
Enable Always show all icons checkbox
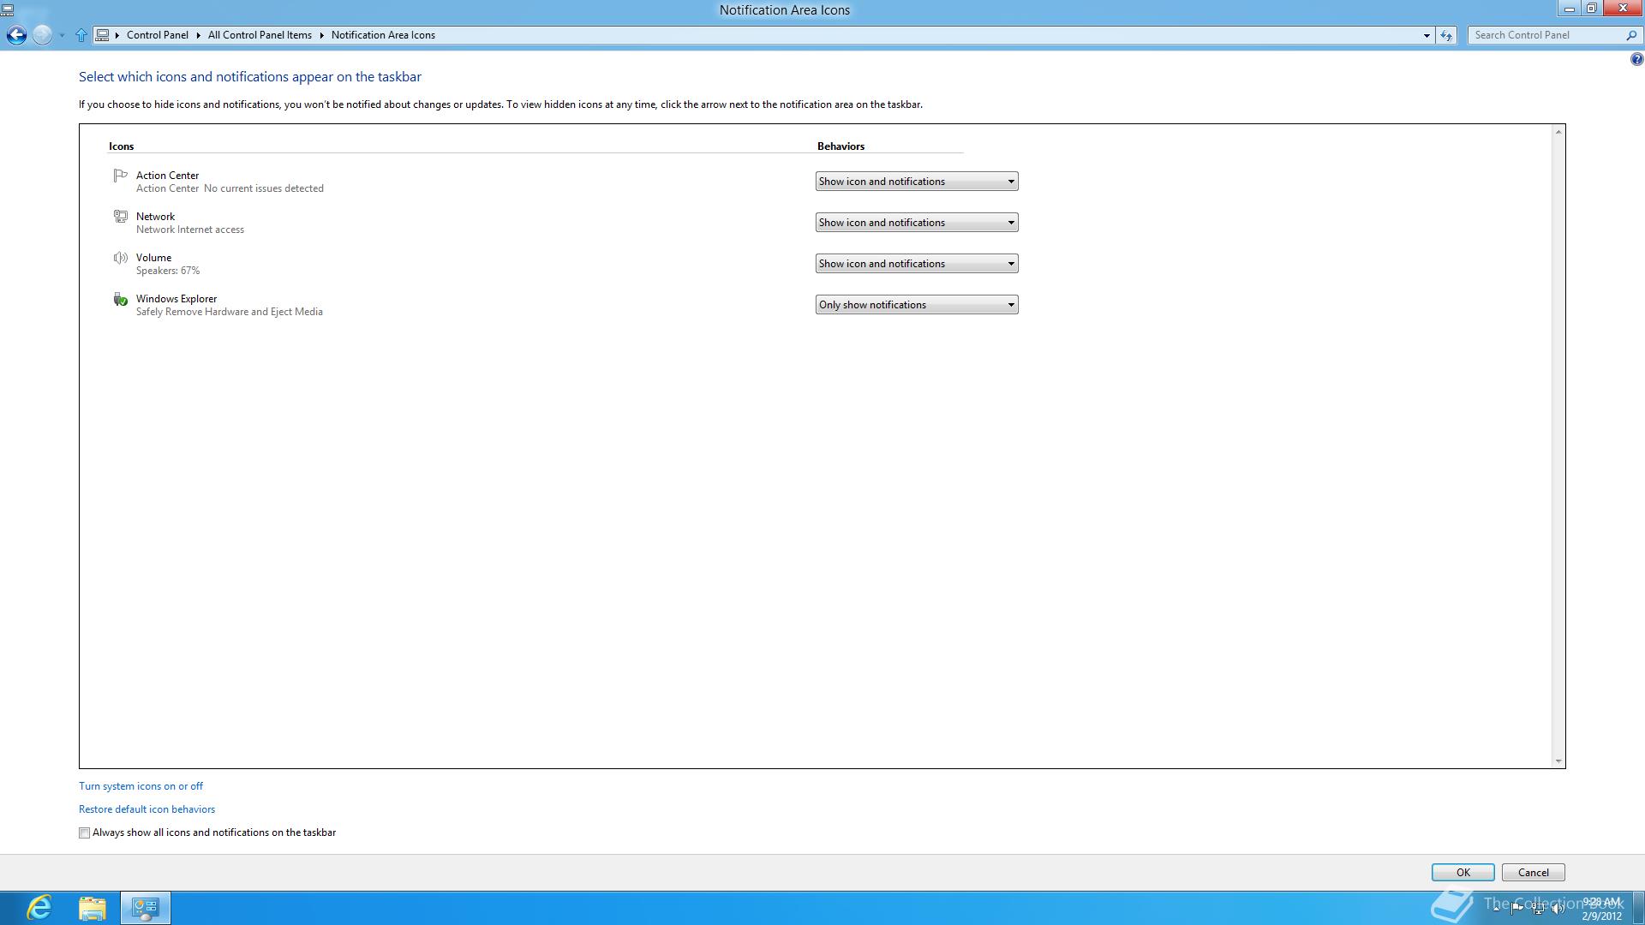click(x=85, y=832)
